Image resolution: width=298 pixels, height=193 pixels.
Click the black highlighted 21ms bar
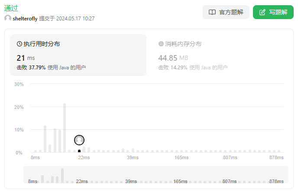(x=79, y=151)
